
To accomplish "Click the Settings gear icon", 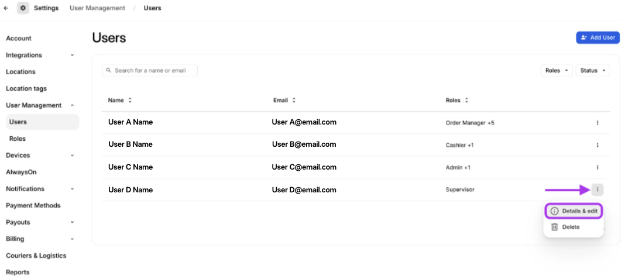I will point(23,8).
